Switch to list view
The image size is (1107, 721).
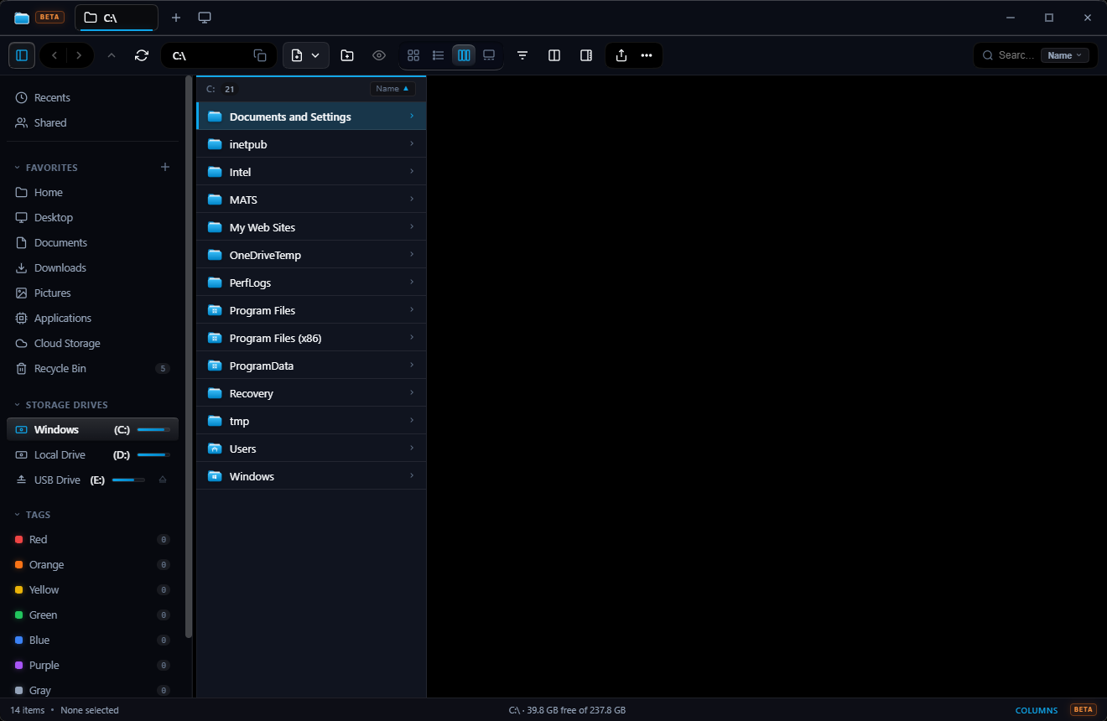pos(438,55)
